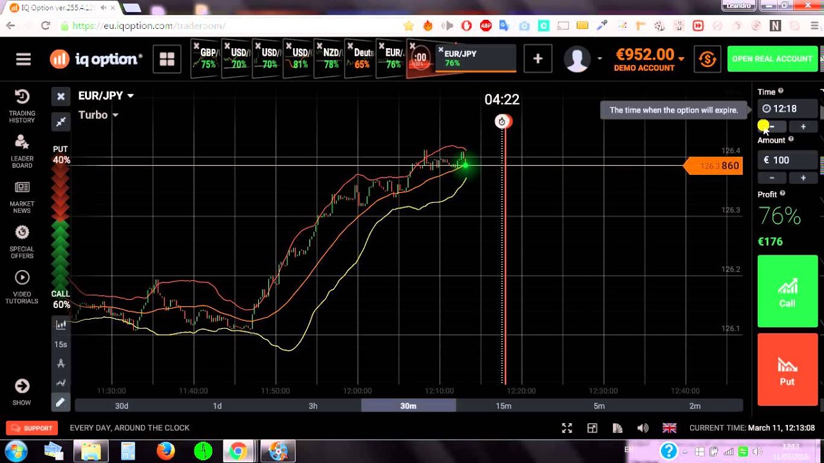Click the trader sentiment Put/Call bar
Viewport: 824px width, 463px height.
tap(61, 226)
